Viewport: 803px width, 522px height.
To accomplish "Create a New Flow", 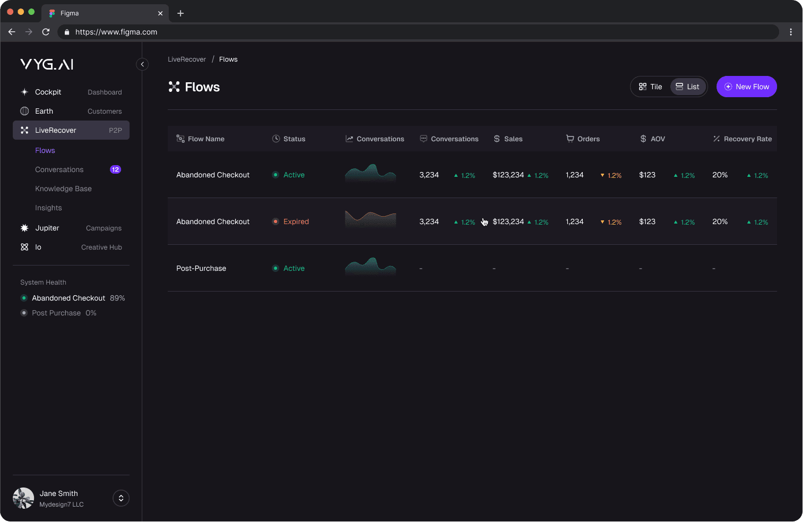I will tap(746, 87).
